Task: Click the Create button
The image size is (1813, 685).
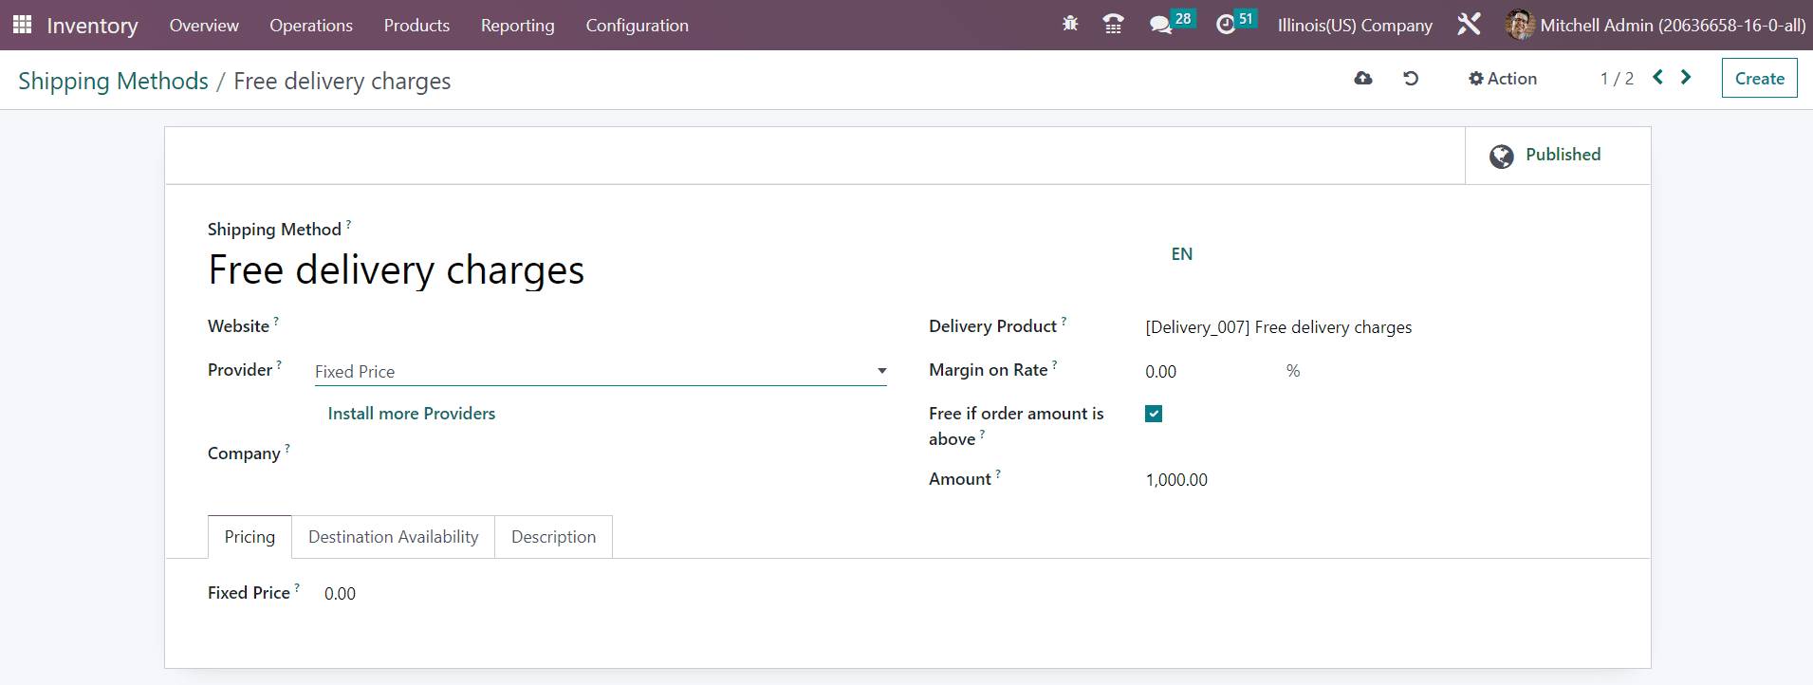Action: [x=1759, y=79]
